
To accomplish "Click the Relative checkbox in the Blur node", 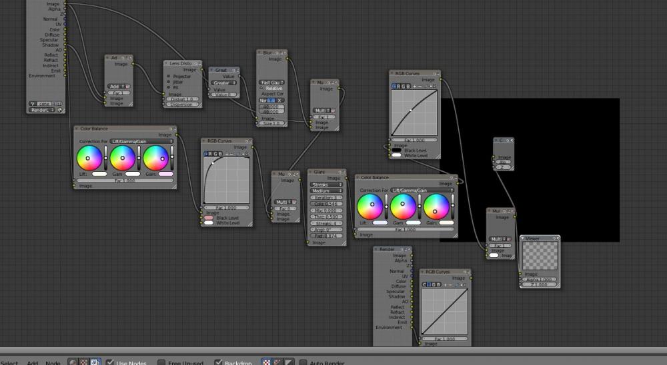I will pos(261,88).
